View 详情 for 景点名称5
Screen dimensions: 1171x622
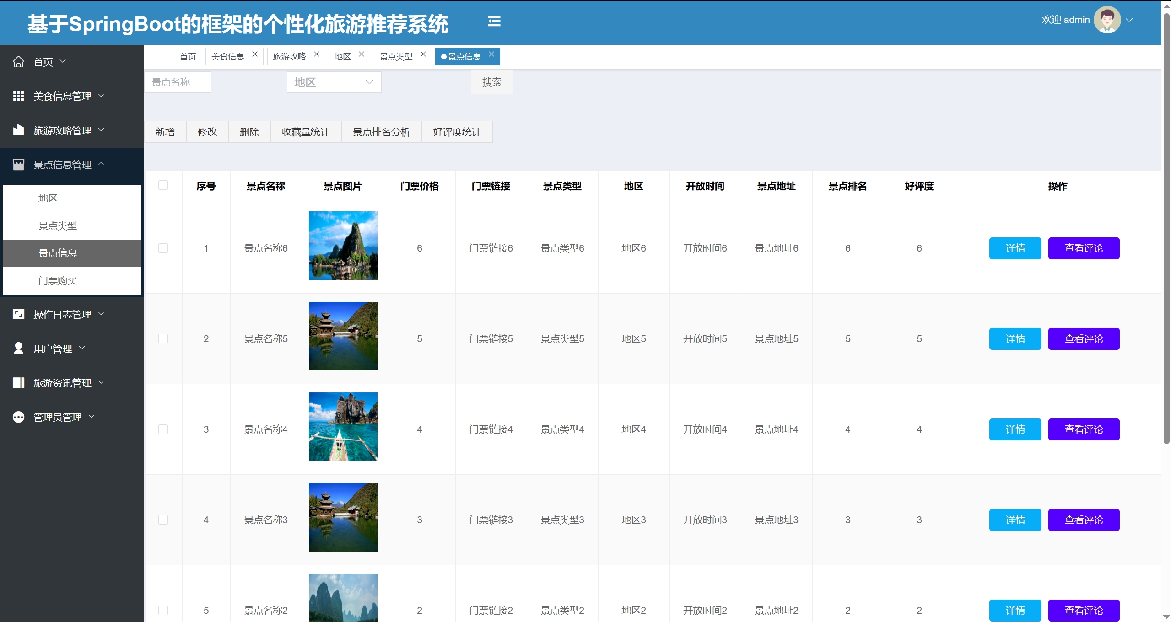click(x=1015, y=339)
